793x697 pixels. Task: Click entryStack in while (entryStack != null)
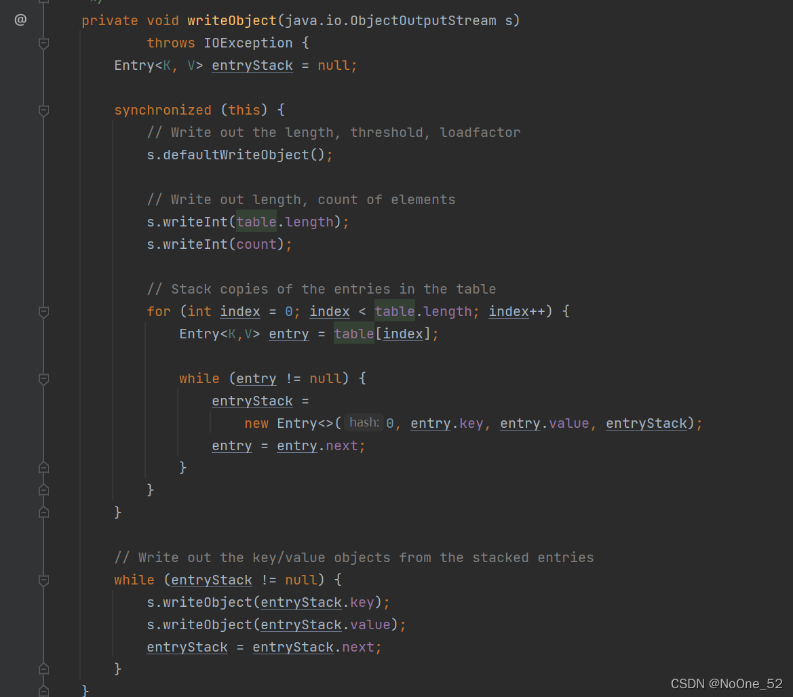(212, 580)
